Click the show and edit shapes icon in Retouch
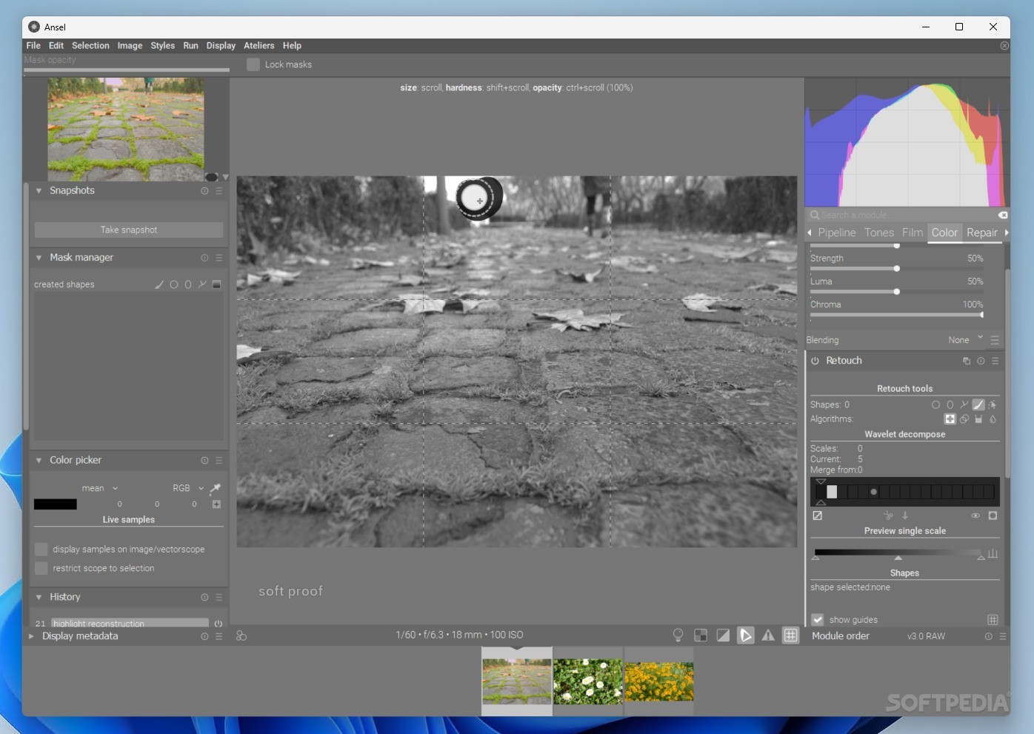The width and height of the screenshot is (1034, 734). (x=993, y=404)
